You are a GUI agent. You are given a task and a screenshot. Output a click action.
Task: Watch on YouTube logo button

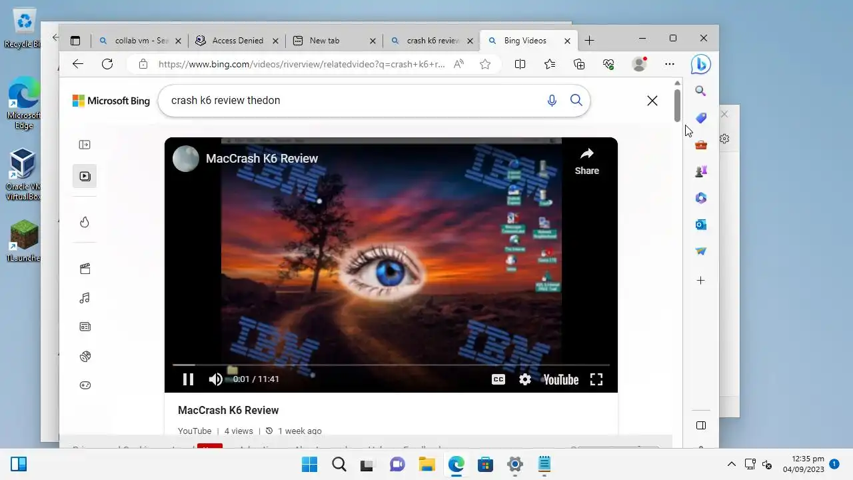pyautogui.click(x=560, y=379)
